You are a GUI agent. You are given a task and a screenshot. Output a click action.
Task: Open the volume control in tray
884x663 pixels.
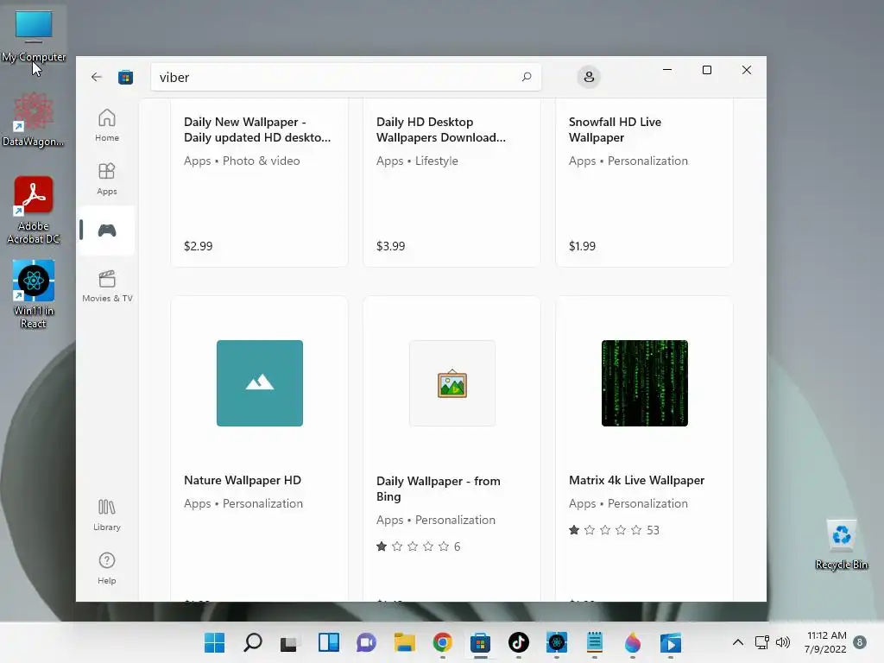click(782, 642)
